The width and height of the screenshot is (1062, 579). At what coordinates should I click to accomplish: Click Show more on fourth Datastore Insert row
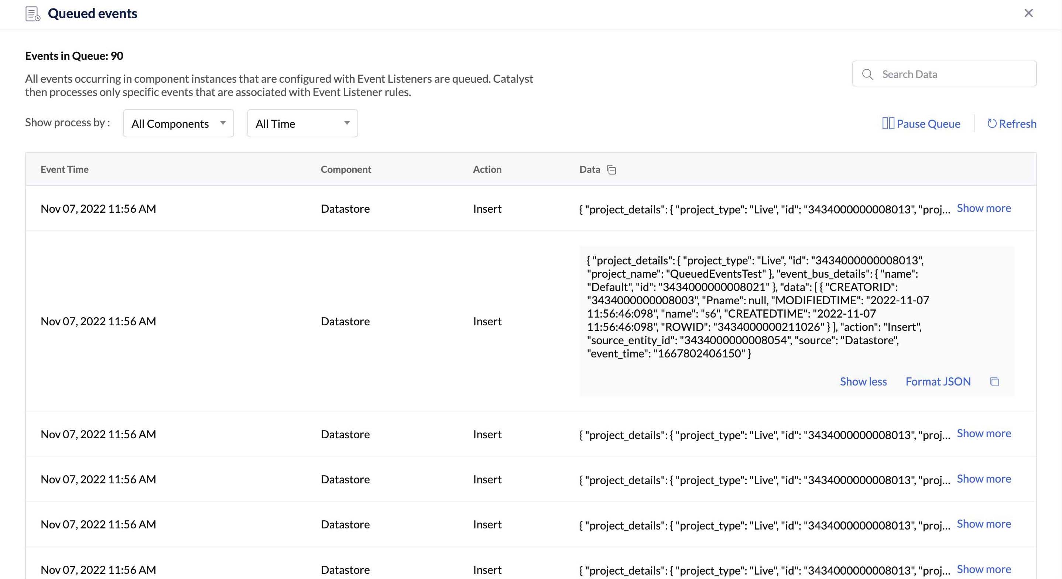[984, 479]
